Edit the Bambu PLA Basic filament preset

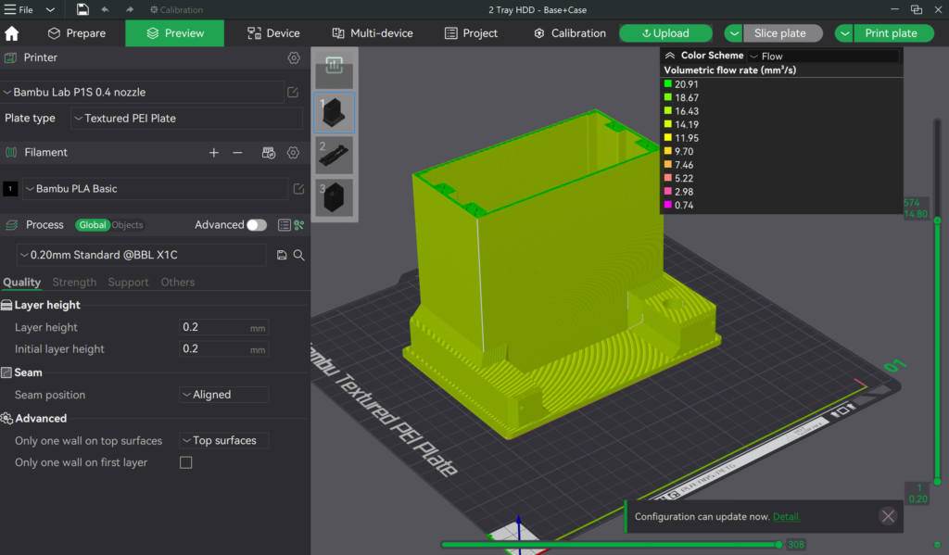tap(298, 189)
